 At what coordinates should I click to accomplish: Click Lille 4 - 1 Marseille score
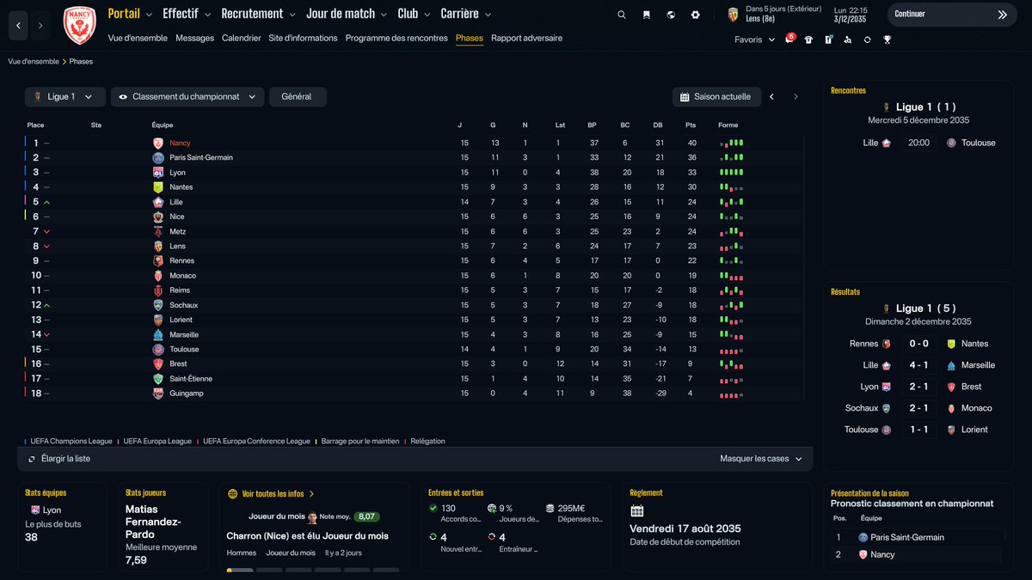(918, 365)
